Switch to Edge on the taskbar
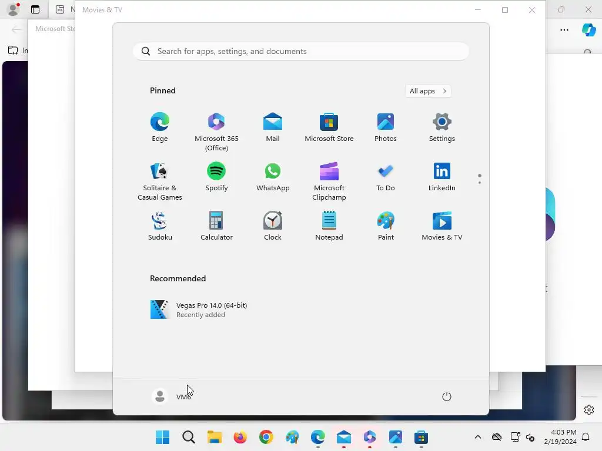The height and width of the screenshot is (451, 602). coord(318,437)
